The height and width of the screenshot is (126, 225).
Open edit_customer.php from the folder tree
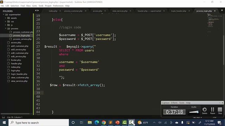(x=20, y=53)
